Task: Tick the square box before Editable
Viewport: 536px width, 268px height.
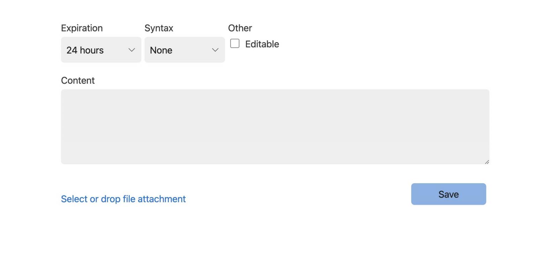Action: tap(235, 44)
